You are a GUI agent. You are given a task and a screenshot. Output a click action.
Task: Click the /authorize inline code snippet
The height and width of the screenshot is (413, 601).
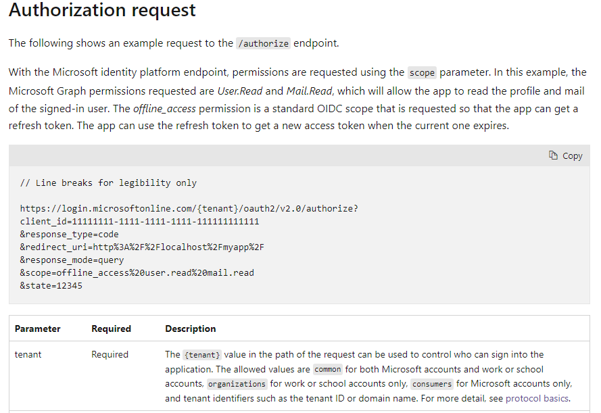pyautogui.click(x=263, y=43)
